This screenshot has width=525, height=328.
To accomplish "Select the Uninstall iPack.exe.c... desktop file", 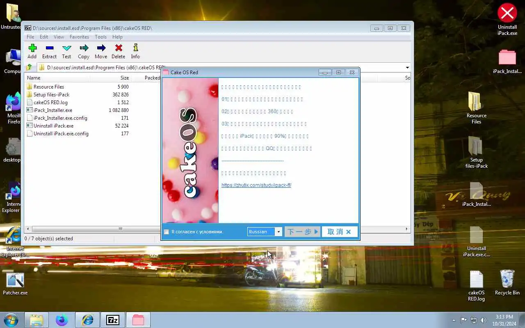I will pos(476,242).
